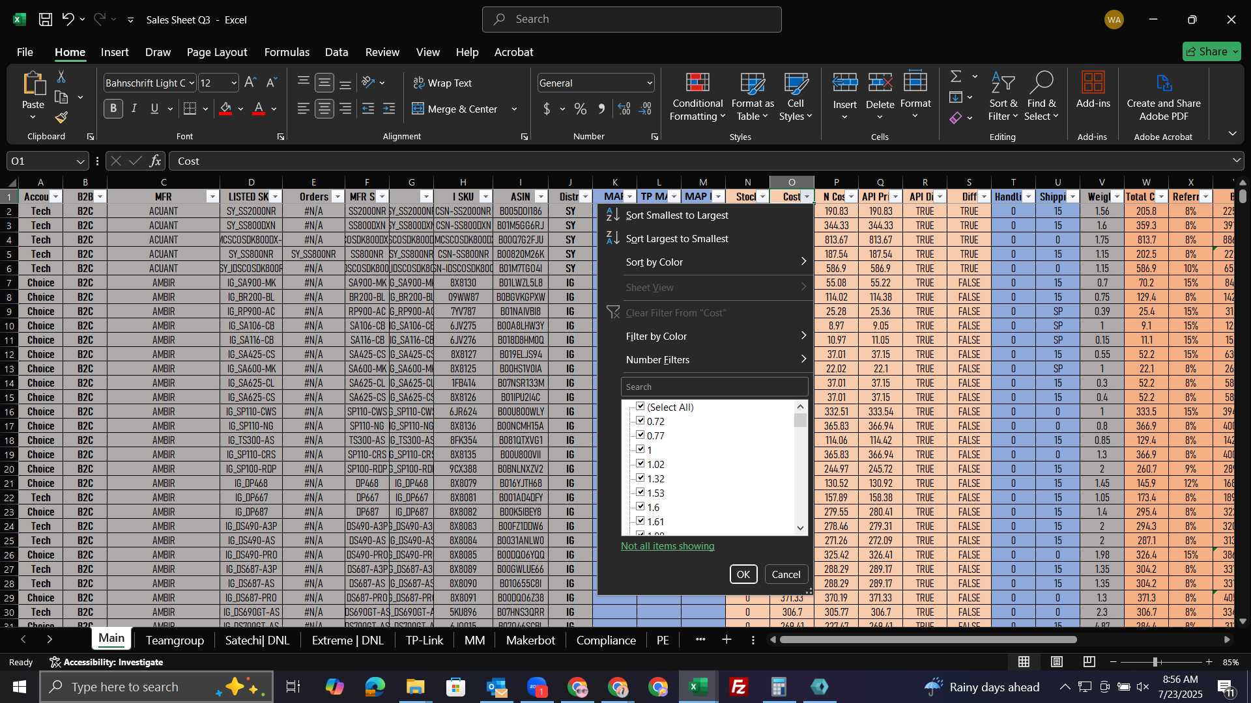Collapse the ribbon chevron
The image size is (1251, 703).
(1232, 133)
